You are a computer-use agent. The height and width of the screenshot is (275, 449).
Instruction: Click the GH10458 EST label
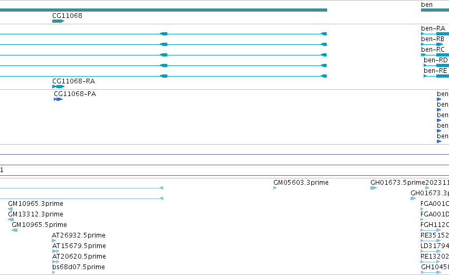pos(435,267)
